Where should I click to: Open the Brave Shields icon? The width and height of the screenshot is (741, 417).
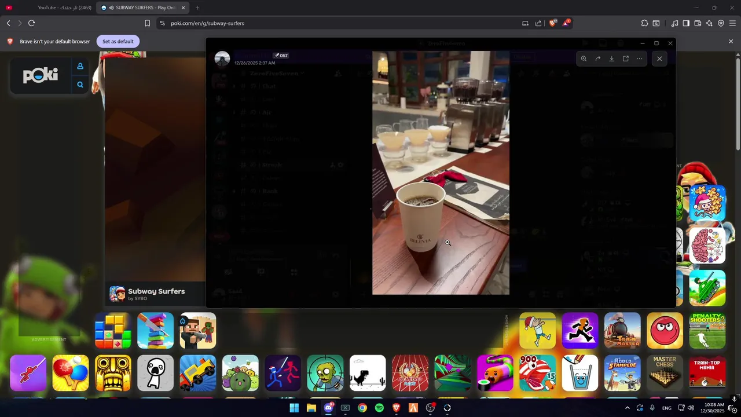(552, 23)
